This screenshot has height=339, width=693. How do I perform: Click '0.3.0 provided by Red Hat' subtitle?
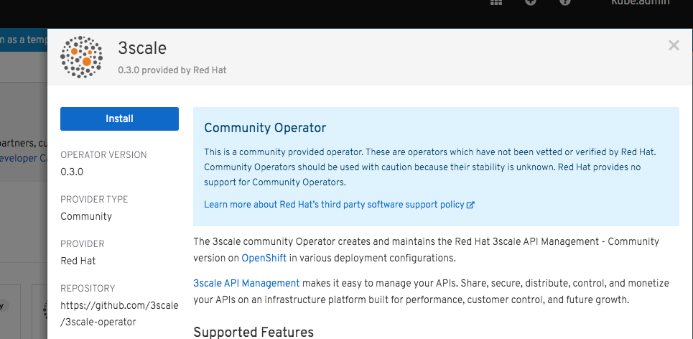[x=172, y=70]
